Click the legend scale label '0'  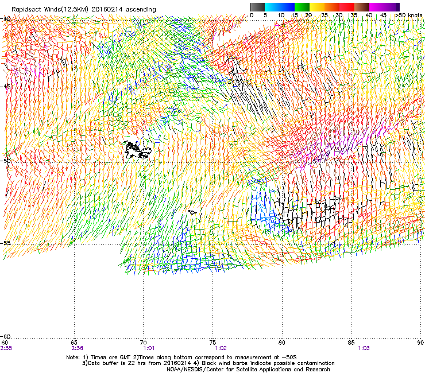(252, 15)
